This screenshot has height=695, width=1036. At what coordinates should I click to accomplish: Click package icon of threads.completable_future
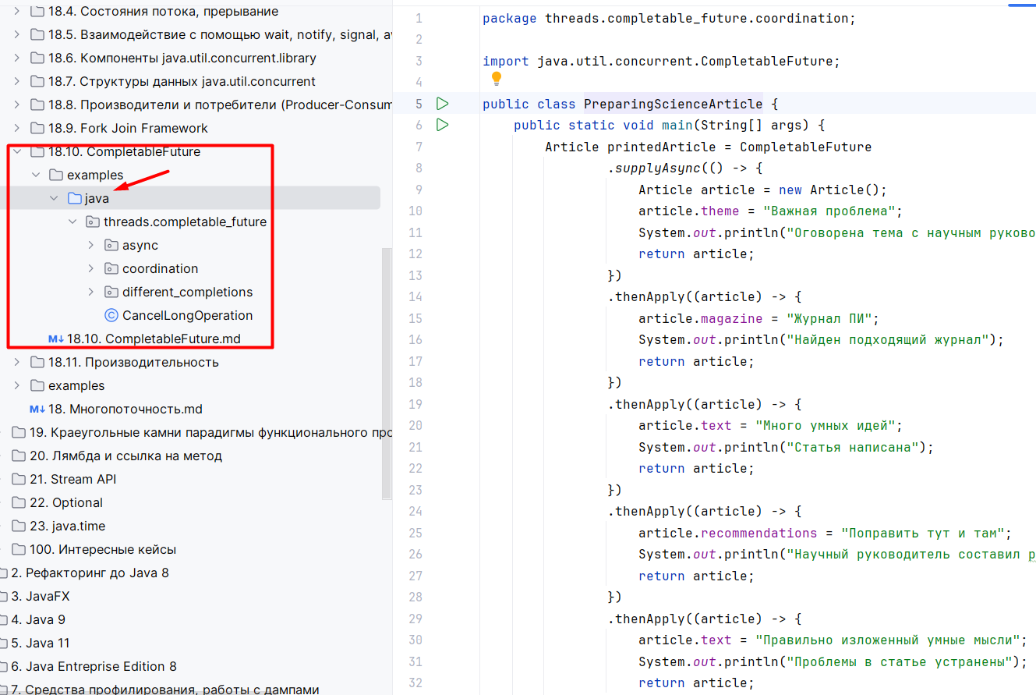pyautogui.click(x=93, y=222)
